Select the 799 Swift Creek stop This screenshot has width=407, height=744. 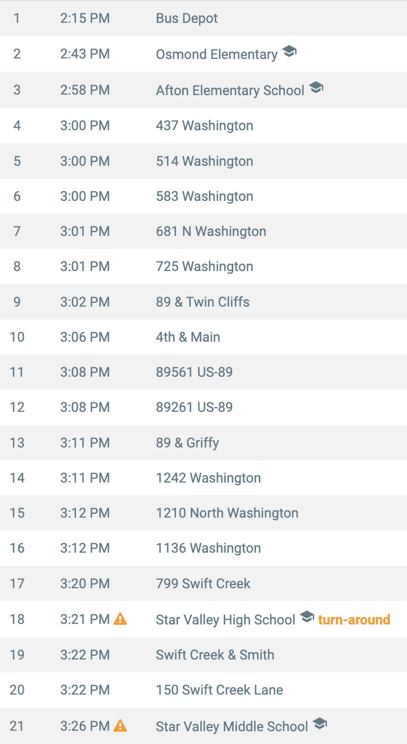point(204,584)
